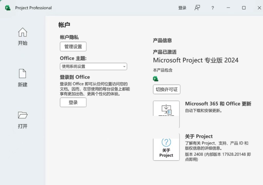This screenshot has width=263, height=185.
Task: Click the 帐户 page heading
Action: click(x=64, y=25)
